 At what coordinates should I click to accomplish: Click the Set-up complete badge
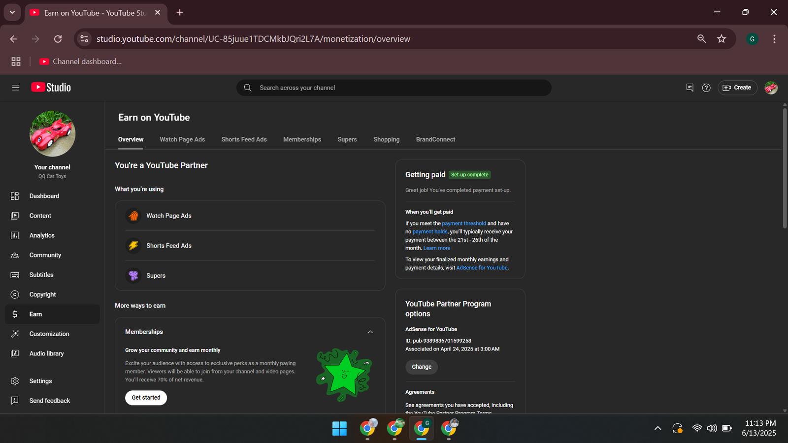coord(470,175)
